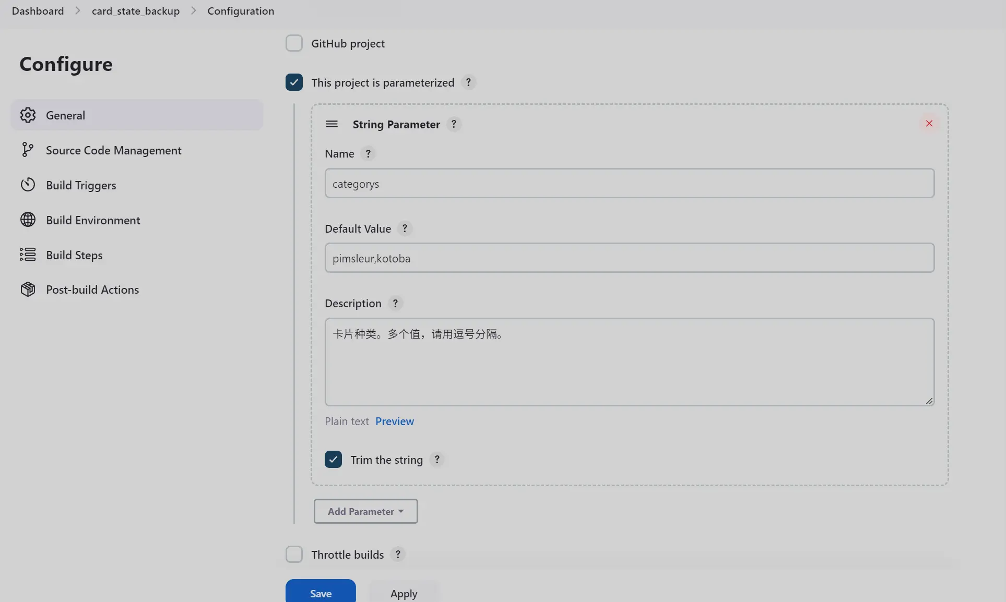Screen dimensions: 1006x602
Task: Click the Source Code Management icon
Action: point(27,150)
